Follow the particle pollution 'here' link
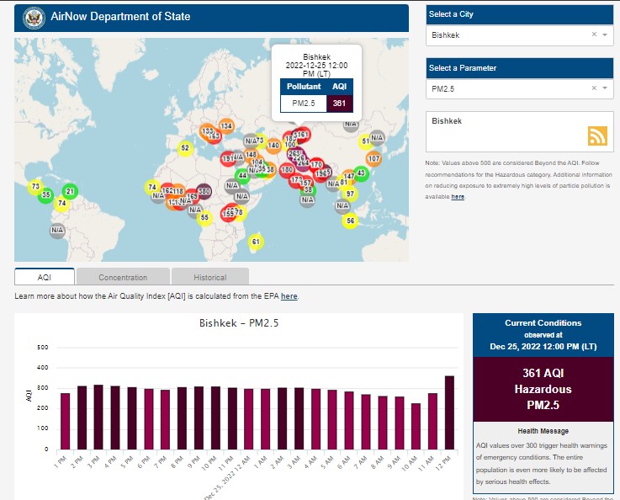Screen dimensions: 620x500 [458, 197]
